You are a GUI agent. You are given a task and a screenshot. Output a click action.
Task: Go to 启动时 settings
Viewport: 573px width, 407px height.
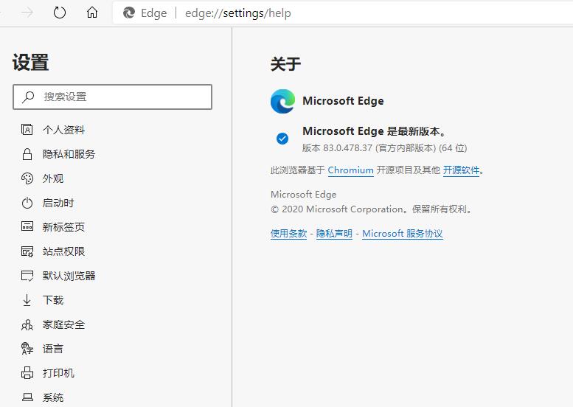(x=58, y=203)
